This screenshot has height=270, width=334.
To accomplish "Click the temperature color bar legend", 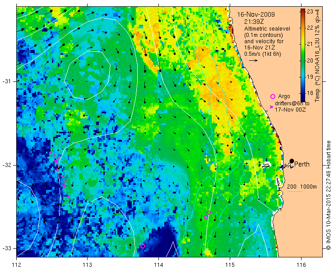I will pos(303,55).
